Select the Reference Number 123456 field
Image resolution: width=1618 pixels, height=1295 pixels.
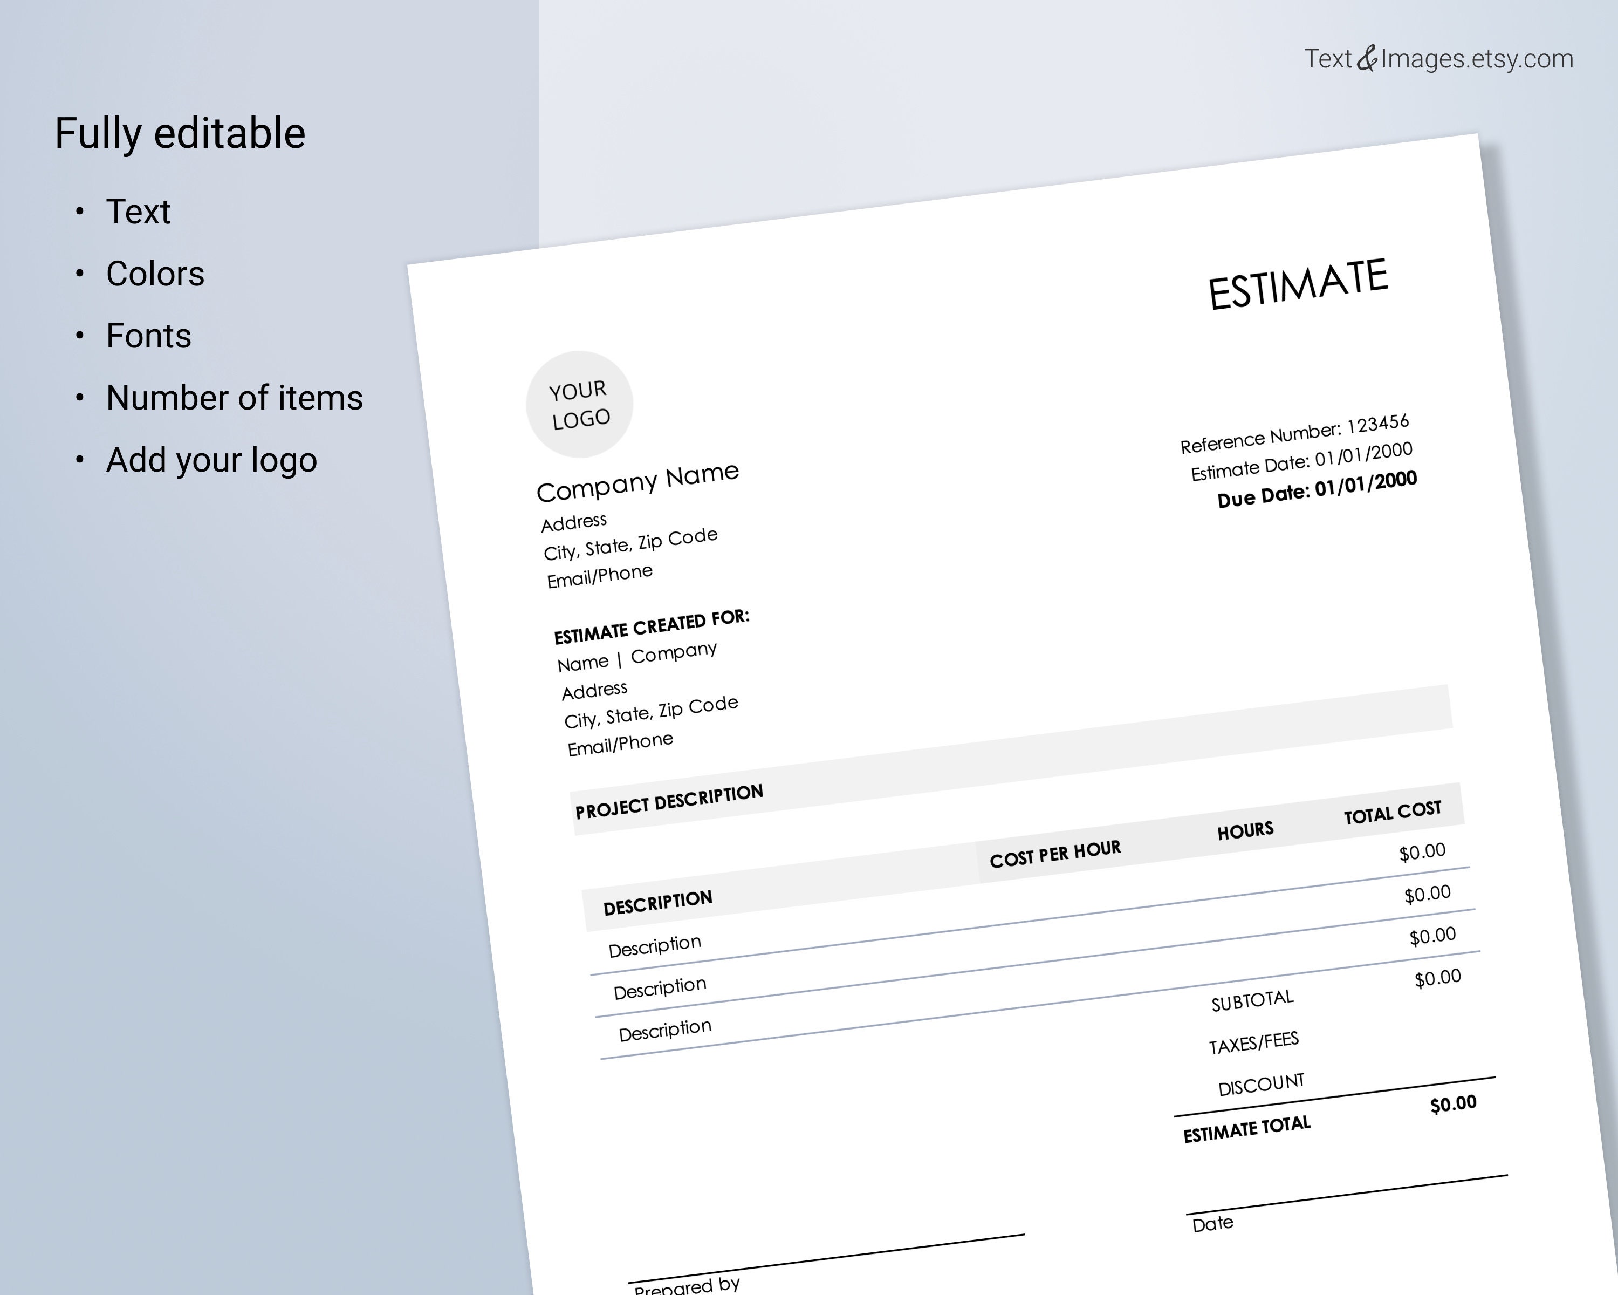1296,431
